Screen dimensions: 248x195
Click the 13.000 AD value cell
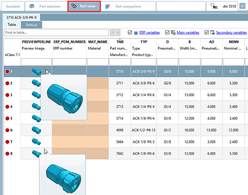(212, 130)
